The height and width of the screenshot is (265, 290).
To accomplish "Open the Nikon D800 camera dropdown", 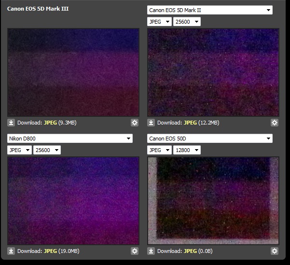I will pos(69,139).
